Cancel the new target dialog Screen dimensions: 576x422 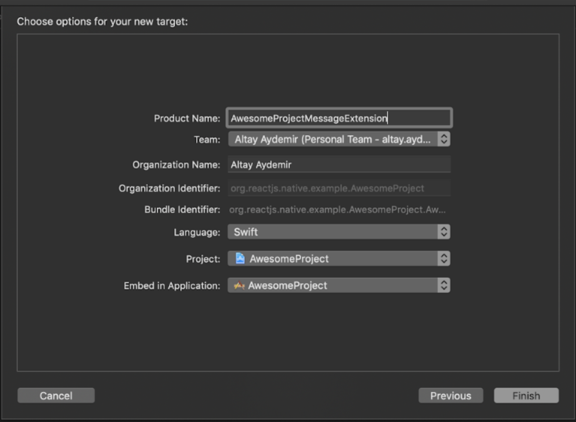point(56,396)
